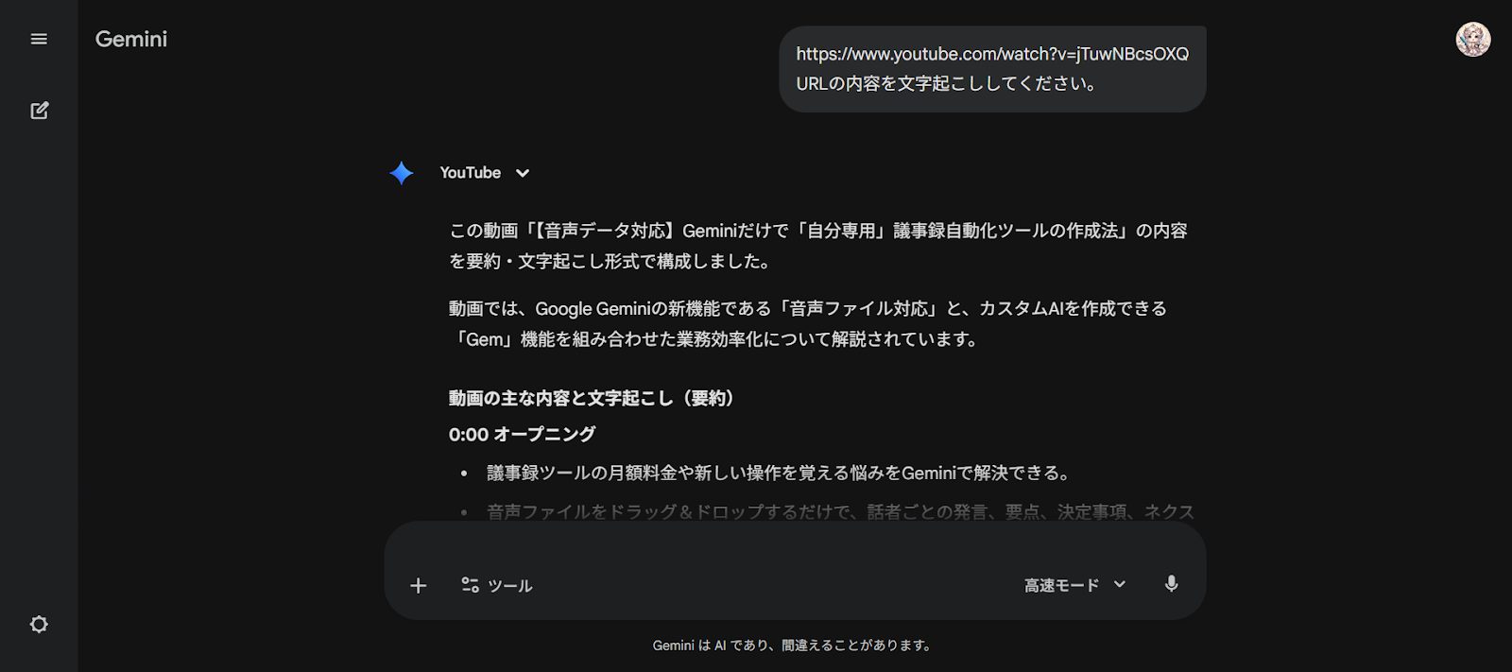Focus the prompt input field
This screenshot has height=672, width=1512.
pos(794,548)
